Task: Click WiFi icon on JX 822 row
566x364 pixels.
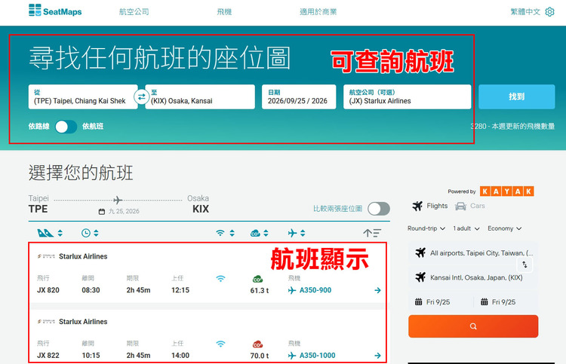Action: 220,344
